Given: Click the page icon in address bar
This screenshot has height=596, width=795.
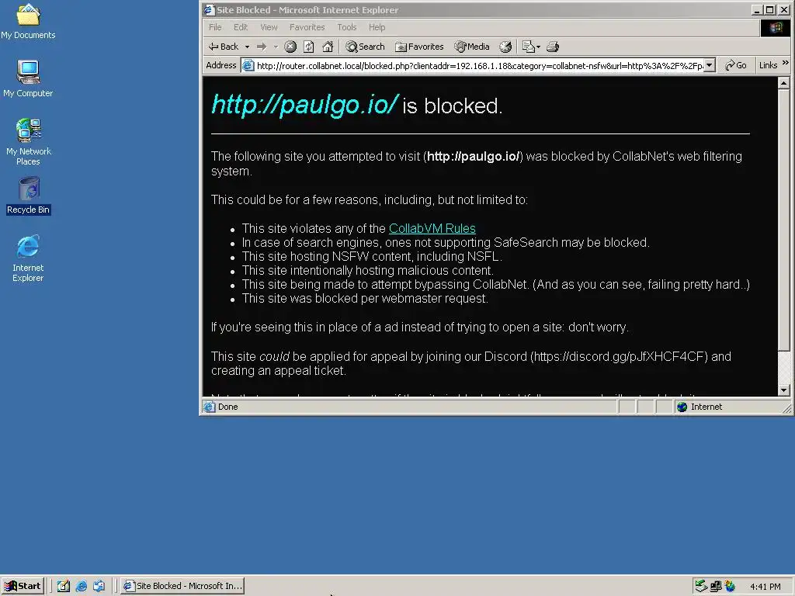Looking at the screenshot, I should (248, 65).
